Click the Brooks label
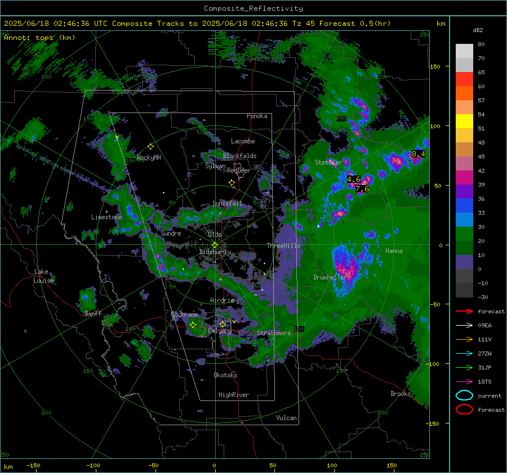This screenshot has height=473, width=507. coord(401,394)
